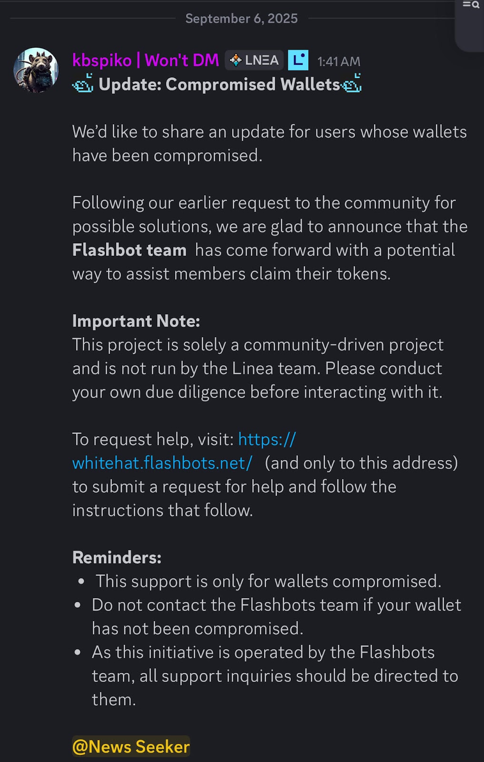Click the "(and only to this address)" text
Screen dimensions: 484x762
(x=361, y=462)
